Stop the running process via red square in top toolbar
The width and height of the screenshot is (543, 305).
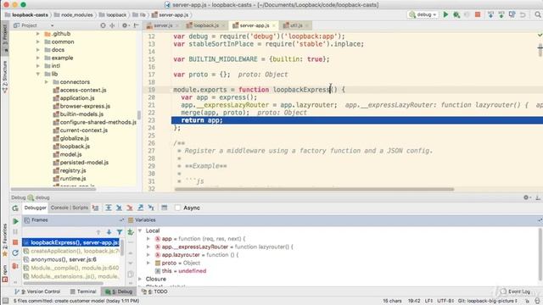click(478, 14)
